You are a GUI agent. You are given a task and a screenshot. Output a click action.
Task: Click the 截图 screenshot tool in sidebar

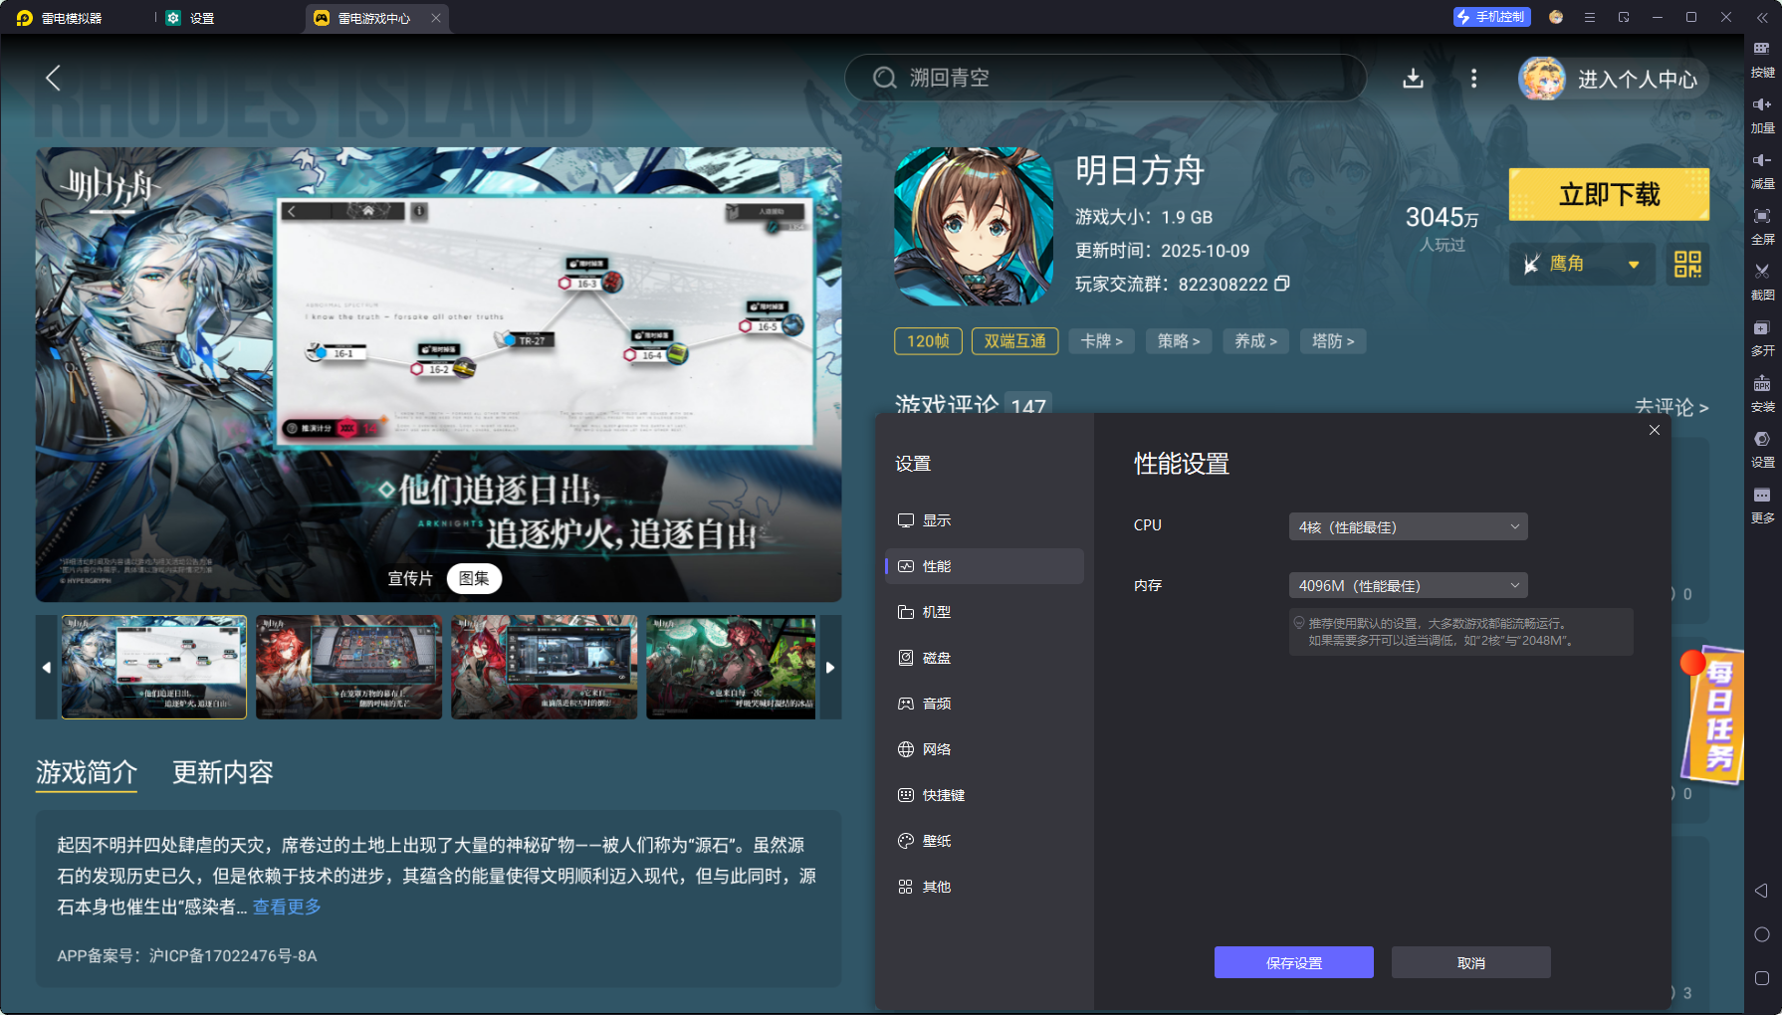[1762, 282]
